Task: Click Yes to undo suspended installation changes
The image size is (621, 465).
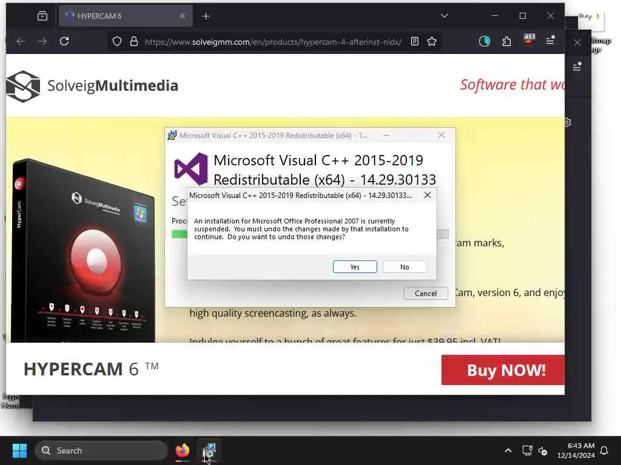Action: (x=355, y=267)
